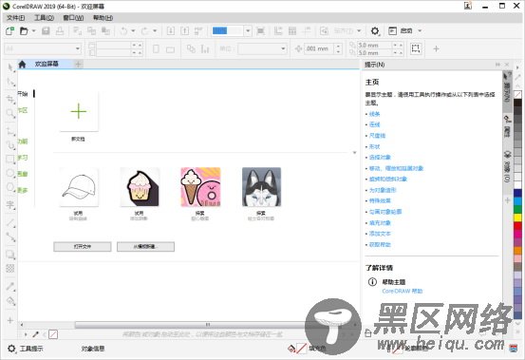
Task: Select the Transparency checkerboard tool
Action: (10, 268)
